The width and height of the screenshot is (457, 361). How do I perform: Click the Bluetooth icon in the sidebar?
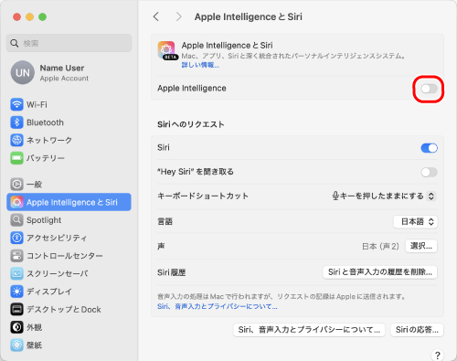(16, 122)
